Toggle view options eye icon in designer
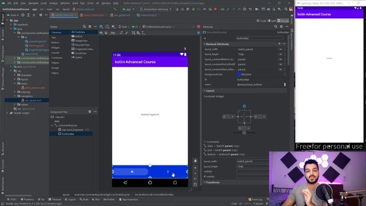 [x=101, y=33]
